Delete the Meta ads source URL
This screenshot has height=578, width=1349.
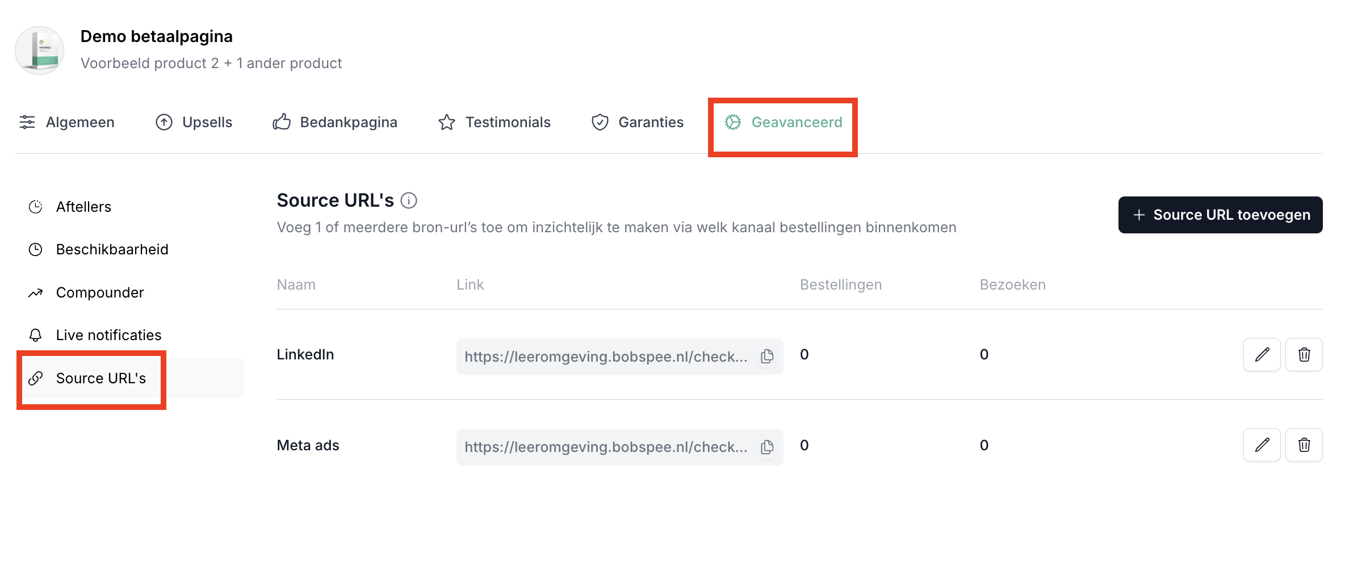pyautogui.click(x=1304, y=445)
